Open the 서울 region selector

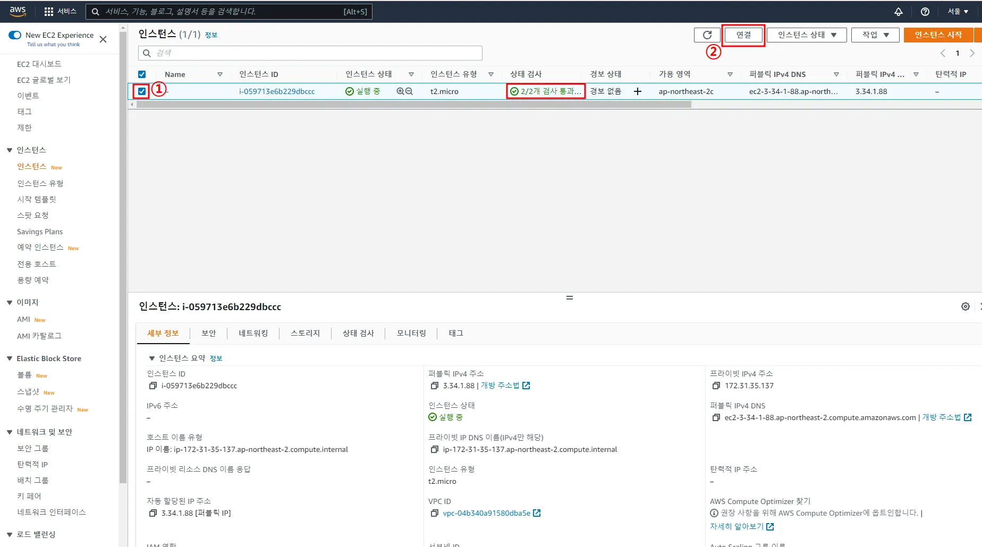click(x=958, y=12)
